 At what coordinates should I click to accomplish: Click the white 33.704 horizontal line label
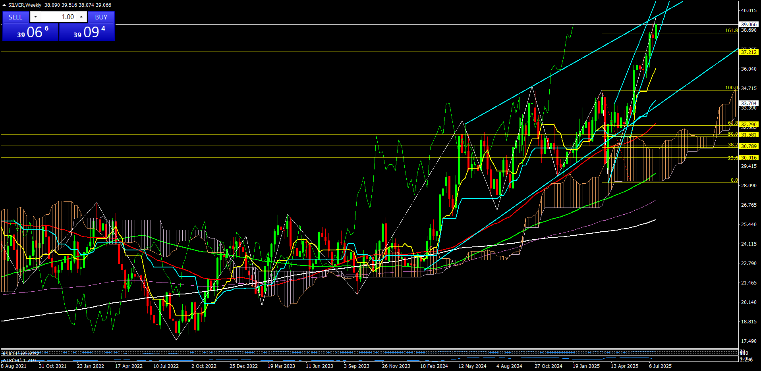749,103
